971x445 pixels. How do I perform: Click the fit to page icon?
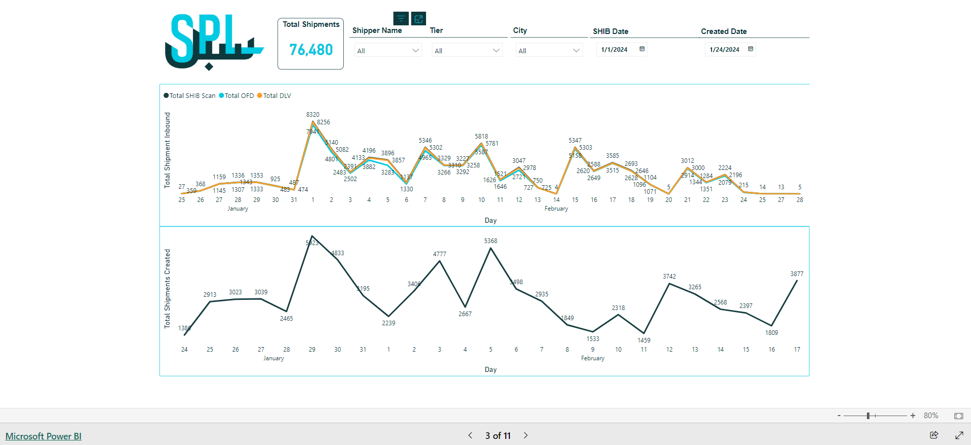coord(959,416)
